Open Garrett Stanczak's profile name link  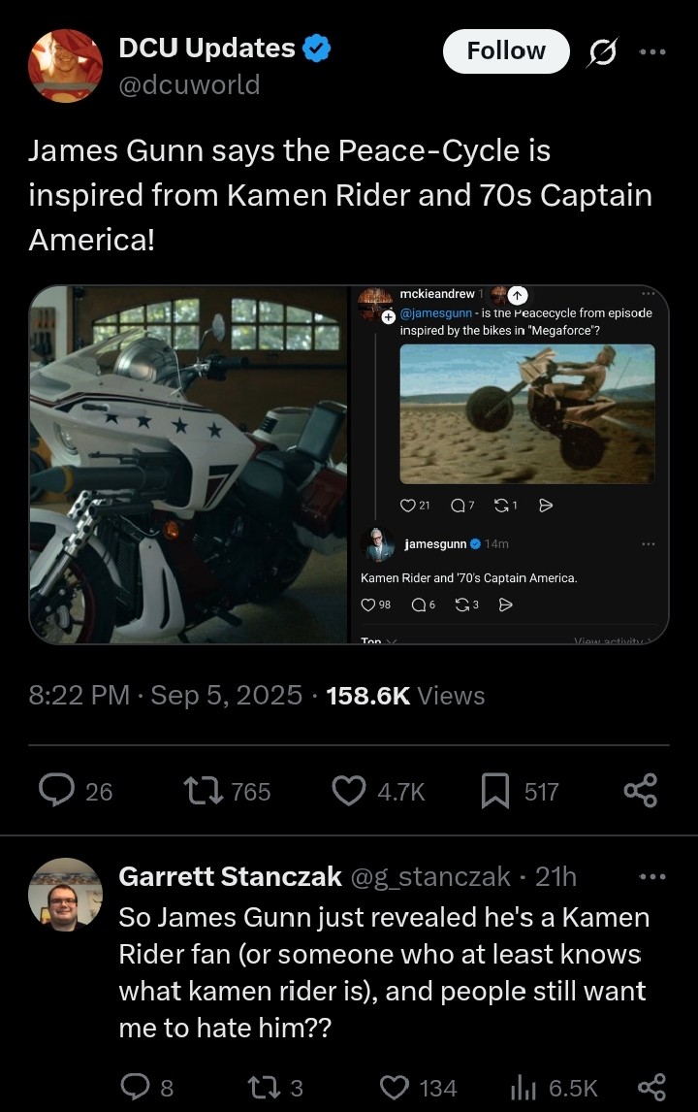[x=230, y=876]
